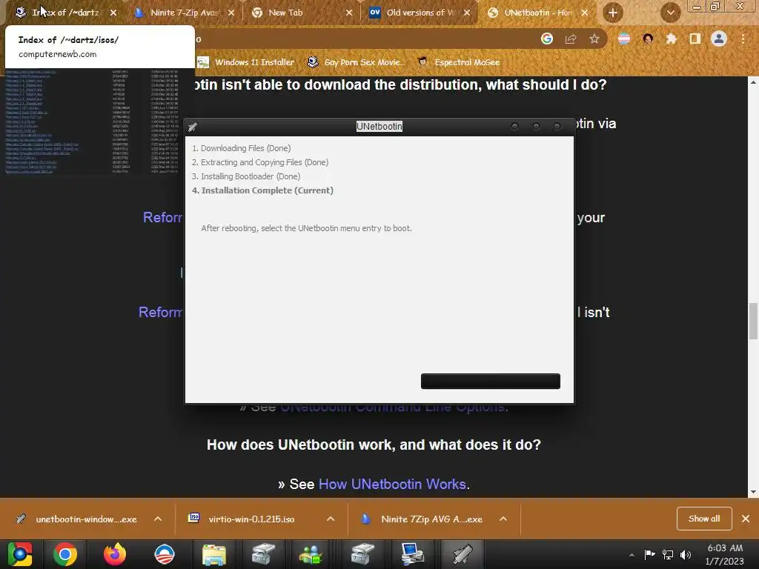Open the How UNetbootin Works link
The width and height of the screenshot is (759, 569).
click(392, 484)
